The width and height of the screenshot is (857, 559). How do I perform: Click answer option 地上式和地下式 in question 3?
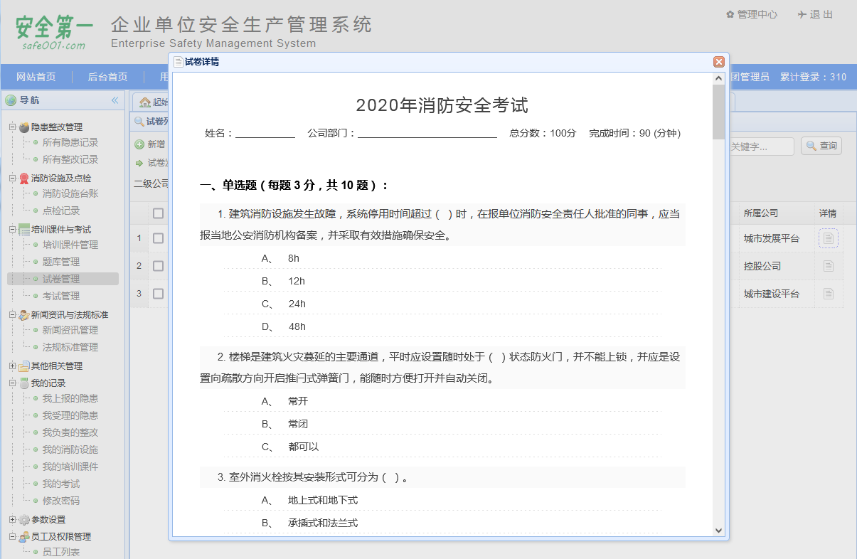(323, 500)
